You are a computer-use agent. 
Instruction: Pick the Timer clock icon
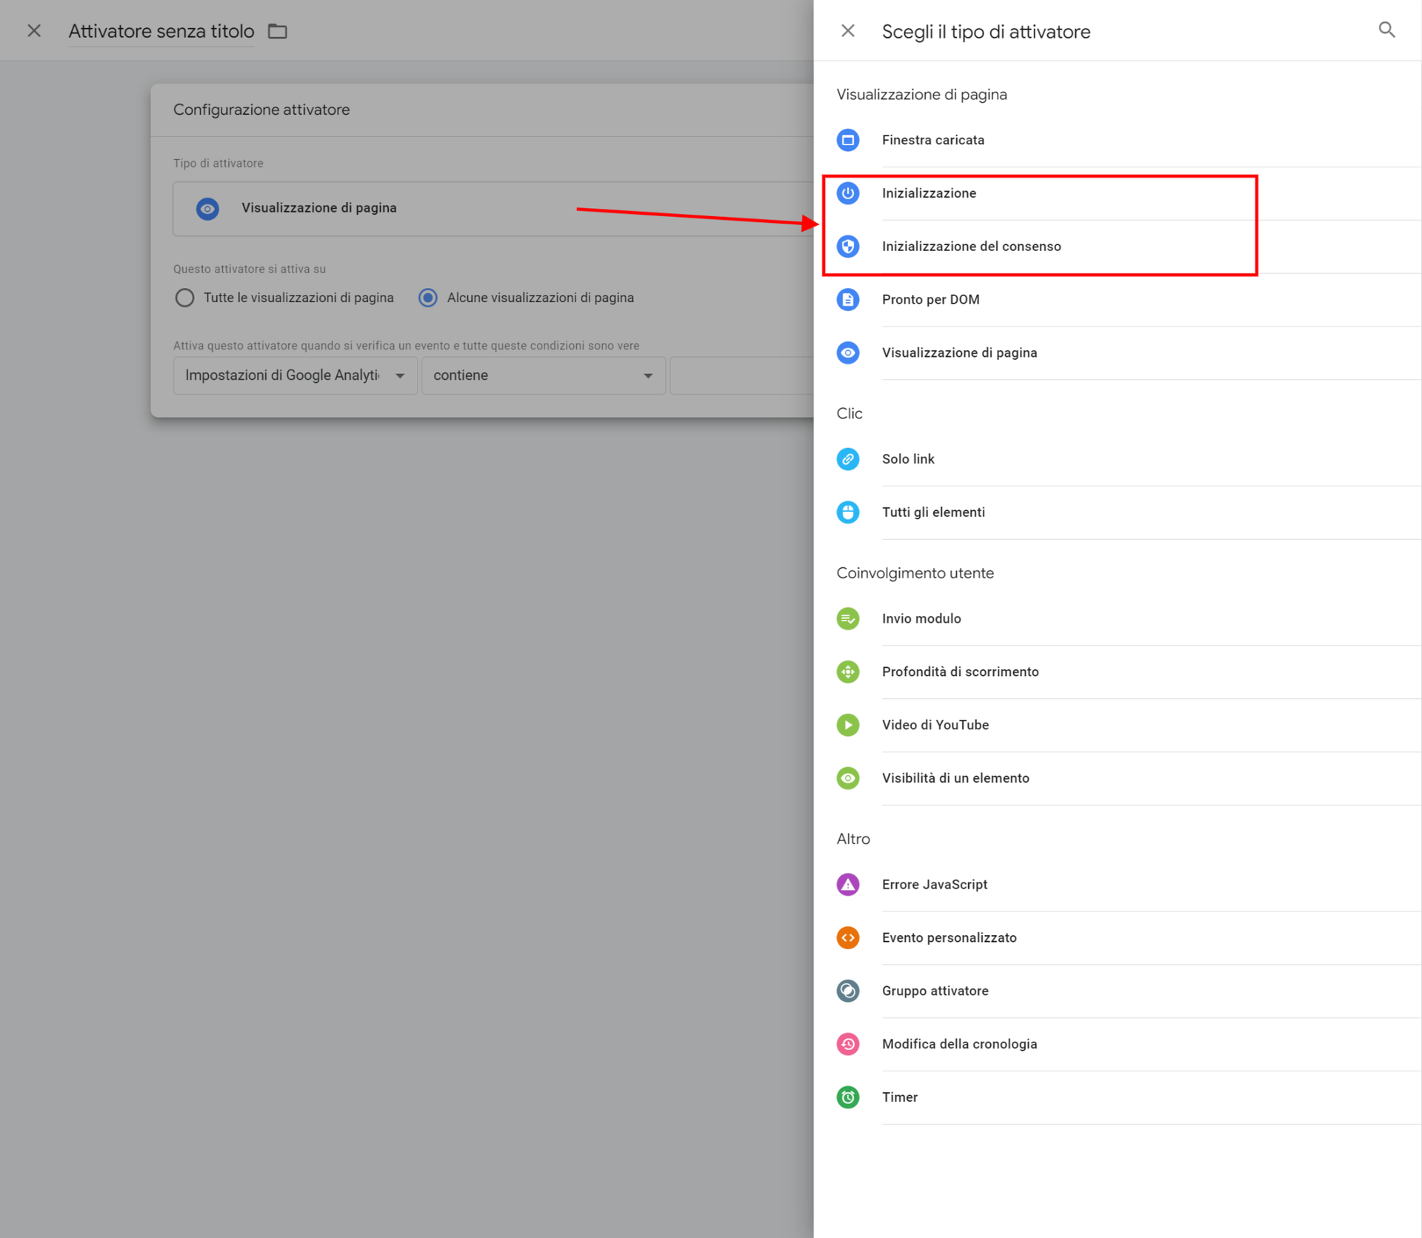[x=848, y=1097]
